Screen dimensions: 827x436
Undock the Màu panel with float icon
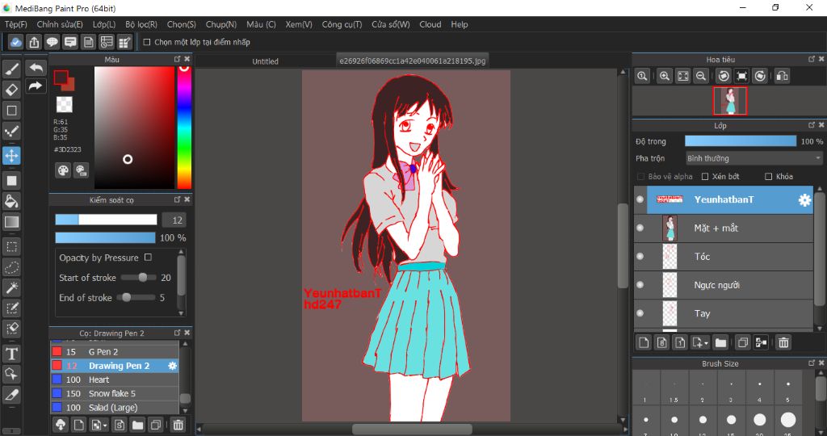[177, 59]
